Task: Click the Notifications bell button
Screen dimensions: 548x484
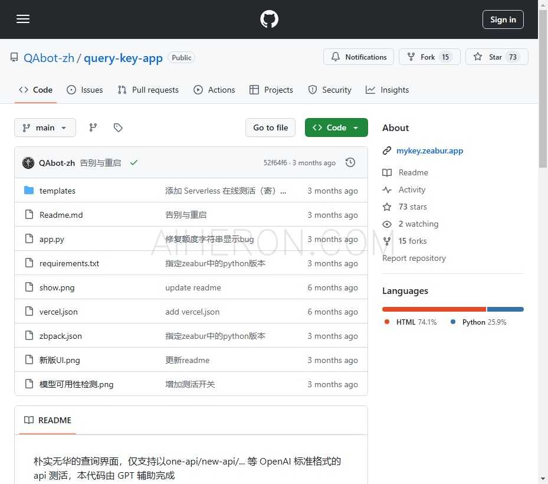Action: point(359,57)
